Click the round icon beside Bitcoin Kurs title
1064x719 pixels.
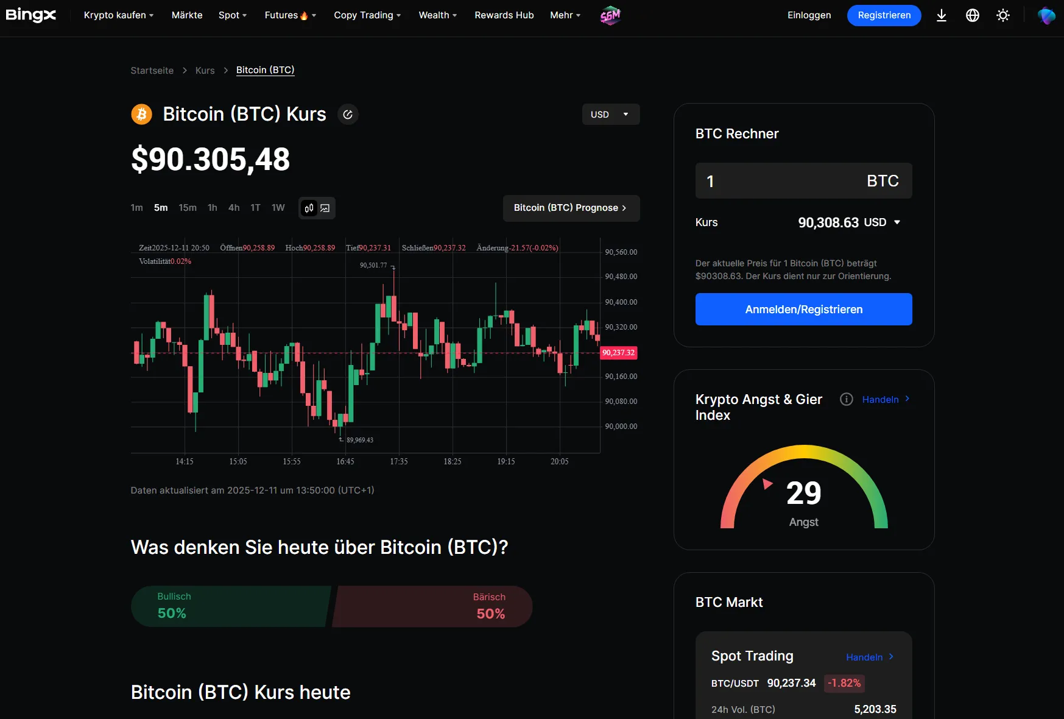coord(348,115)
